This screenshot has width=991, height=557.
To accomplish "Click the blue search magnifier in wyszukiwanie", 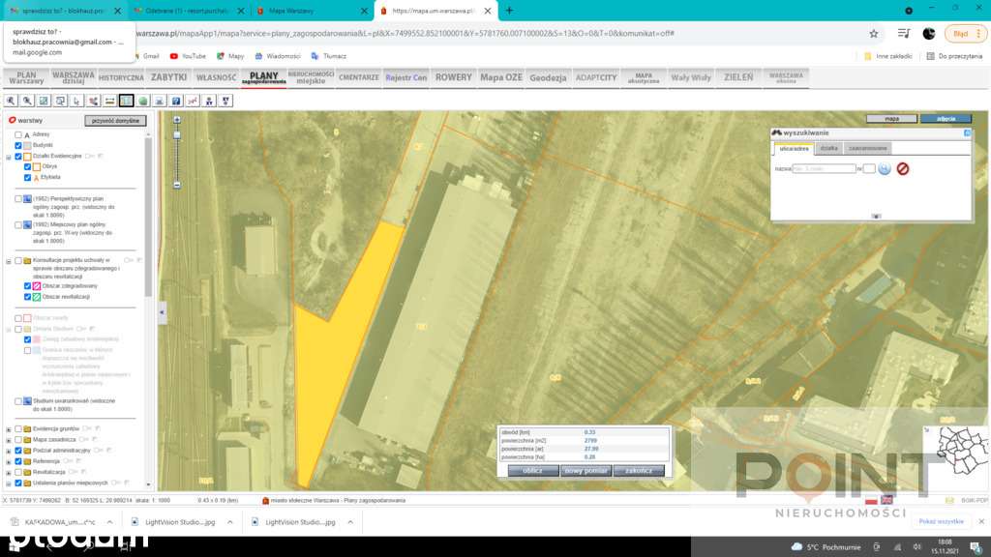I will 885,168.
